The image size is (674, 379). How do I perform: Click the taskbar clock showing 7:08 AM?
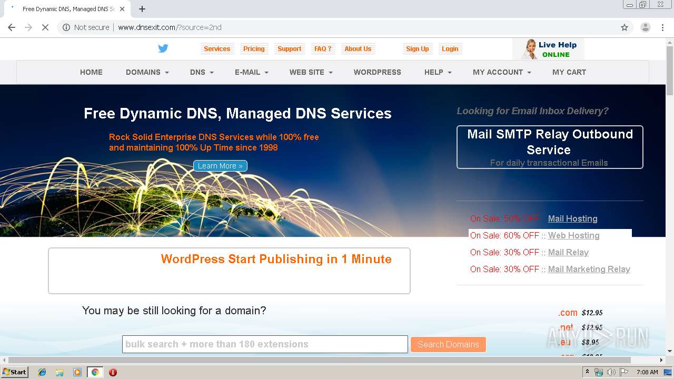[647, 372]
